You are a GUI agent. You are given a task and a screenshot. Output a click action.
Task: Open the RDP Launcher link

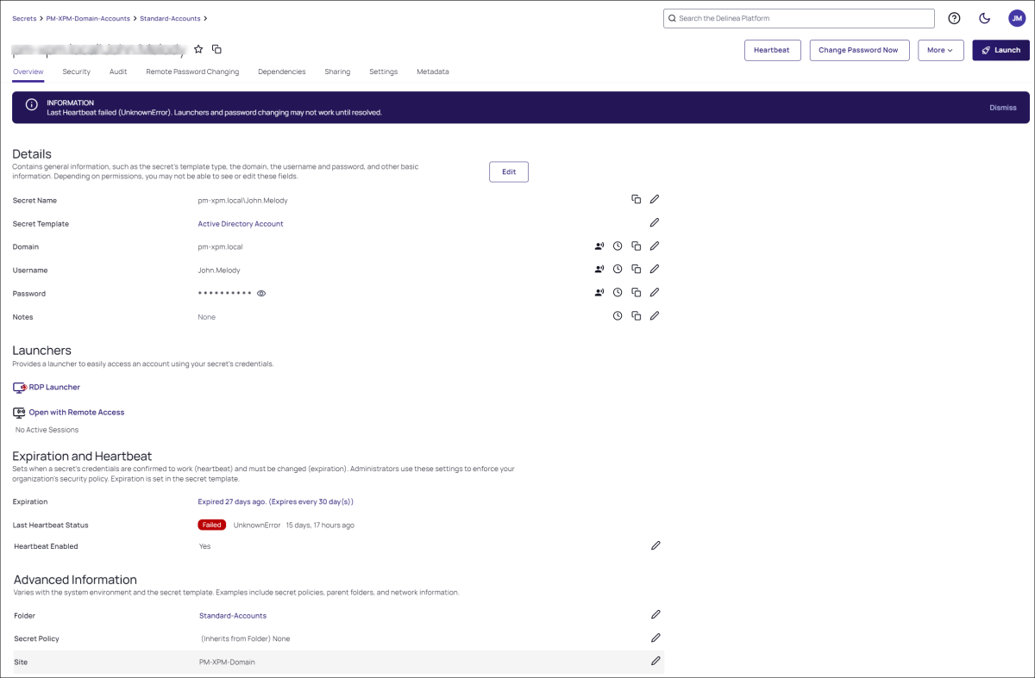point(54,388)
